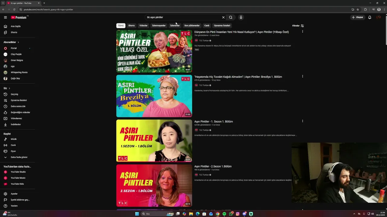387x217 pixels.
Task: Select the Shorts filter chip
Action: [x=132, y=26]
